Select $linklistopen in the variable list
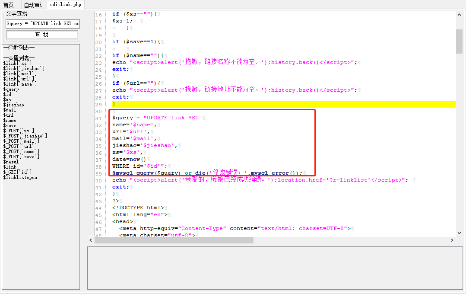Screen dimensions: 466x294 click(x=20, y=177)
